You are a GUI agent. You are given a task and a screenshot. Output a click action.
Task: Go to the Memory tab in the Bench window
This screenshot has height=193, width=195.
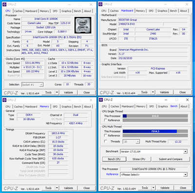[x=141, y=106]
